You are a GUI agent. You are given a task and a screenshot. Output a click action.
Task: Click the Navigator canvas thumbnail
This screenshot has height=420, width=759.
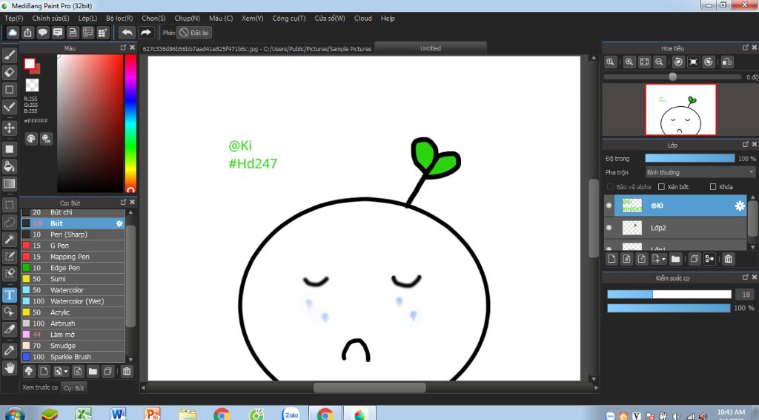[x=680, y=110]
